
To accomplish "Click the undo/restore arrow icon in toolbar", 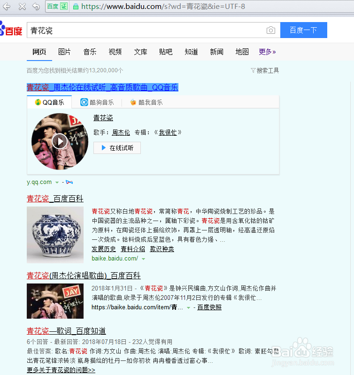I will (x=36, y=7).
